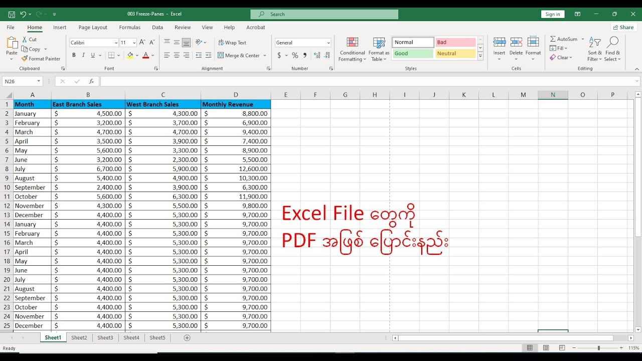This screenshot has width=642, height=361.
Task: Add a new sheet plus icon
Action: click(187, 338)
